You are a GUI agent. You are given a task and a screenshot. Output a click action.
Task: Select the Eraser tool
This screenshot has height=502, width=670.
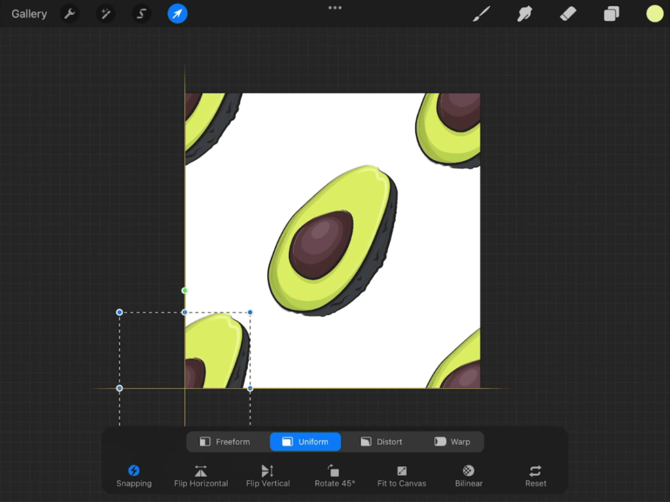tap(568, 14)
